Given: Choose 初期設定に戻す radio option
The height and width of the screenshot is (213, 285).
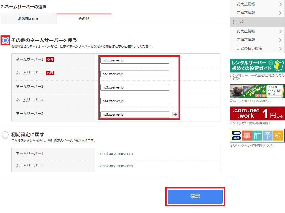Looking at the screenshot, I should (5, 135).
